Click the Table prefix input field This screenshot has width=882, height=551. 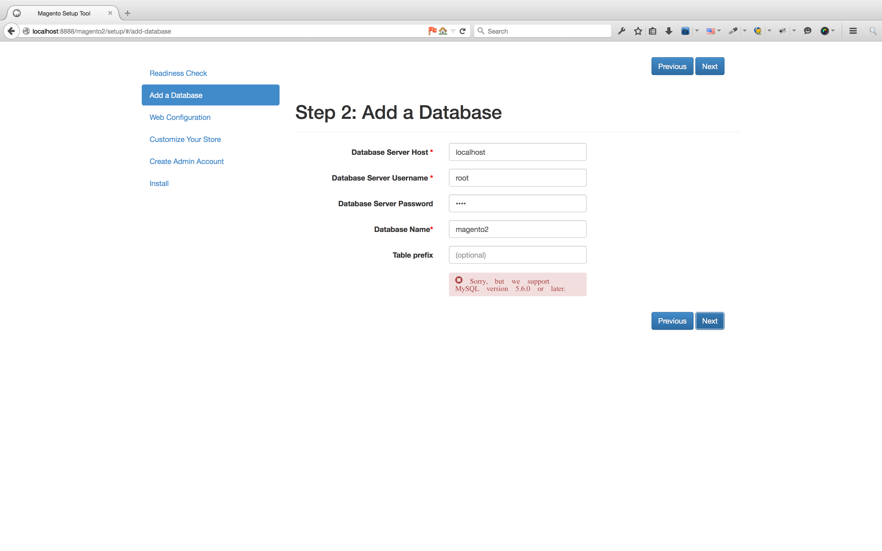(x=517, y=255)
